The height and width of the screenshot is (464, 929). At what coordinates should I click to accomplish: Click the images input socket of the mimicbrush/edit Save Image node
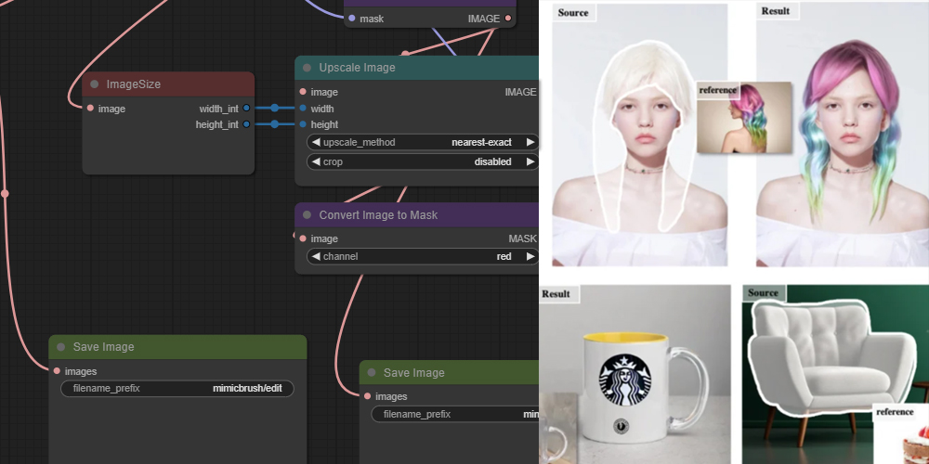(57, 371)
